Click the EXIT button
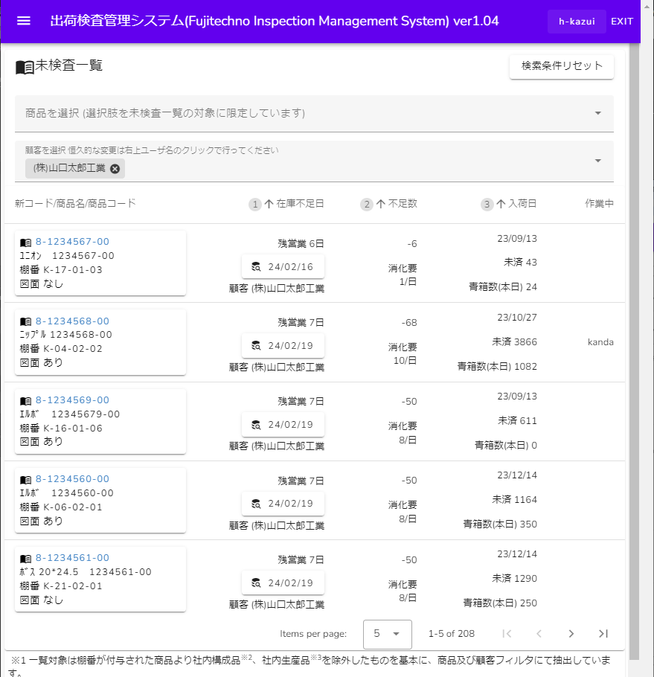This screenshot has height=677, width=654. (622, 22)
